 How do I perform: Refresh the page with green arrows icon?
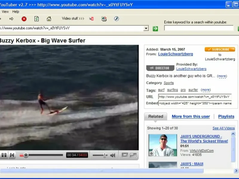pyautogui.click(x=36, y=19)
